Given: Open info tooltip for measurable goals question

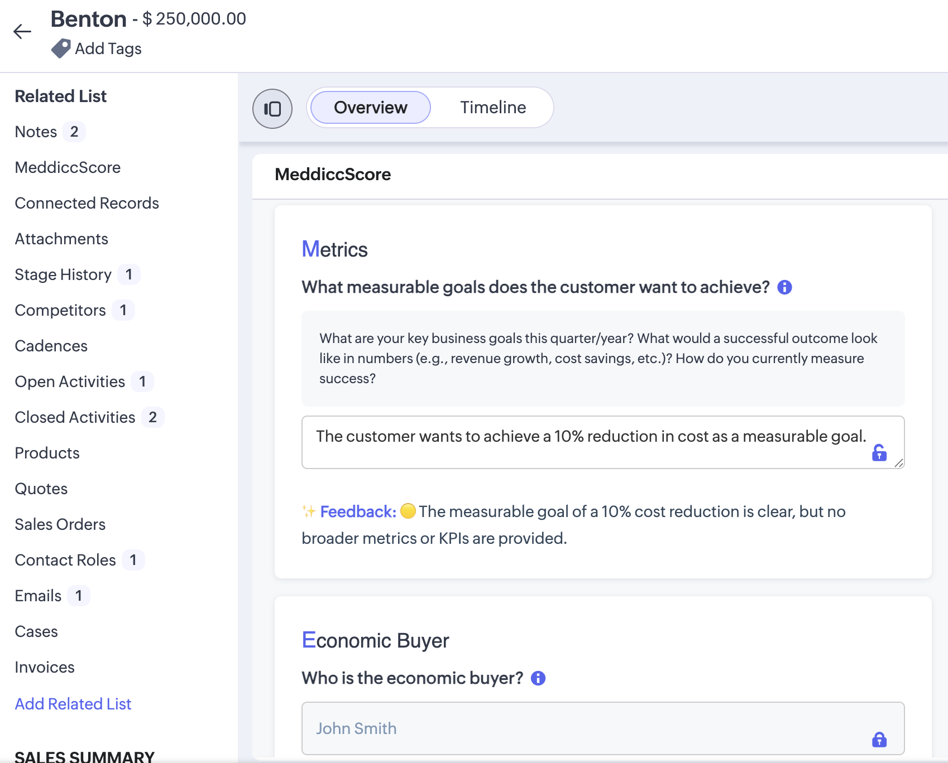Looking at the screenshot, I should click(784, 287).
